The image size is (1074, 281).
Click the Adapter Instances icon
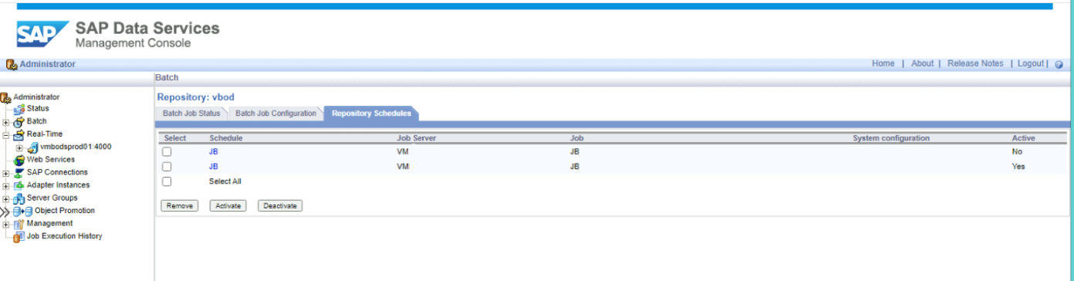[x=19, y=185]
